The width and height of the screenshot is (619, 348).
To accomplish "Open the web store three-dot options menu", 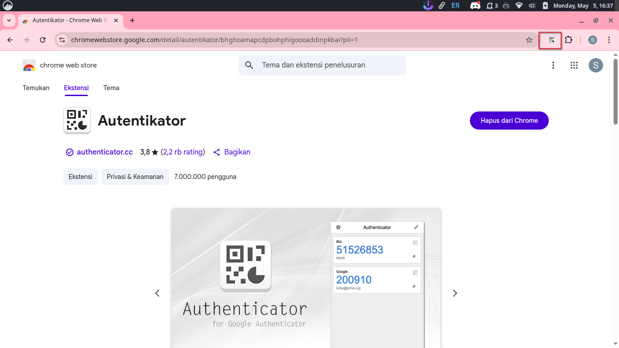I will point(553,65).
